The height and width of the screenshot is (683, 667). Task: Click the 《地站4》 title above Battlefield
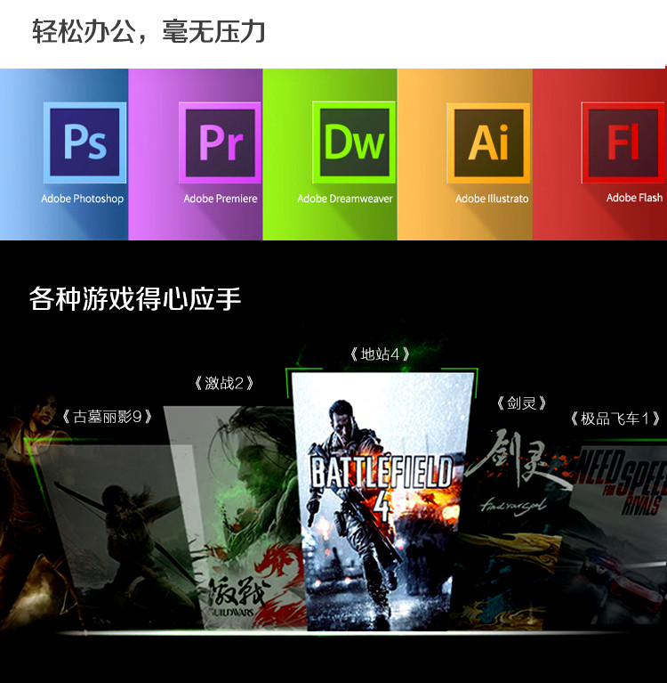[380, 354]
